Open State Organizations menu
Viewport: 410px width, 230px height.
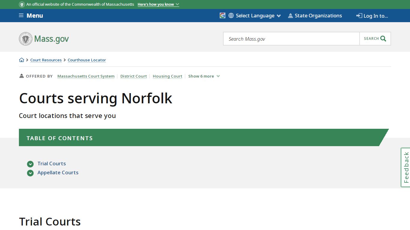[x=315, y=16]
